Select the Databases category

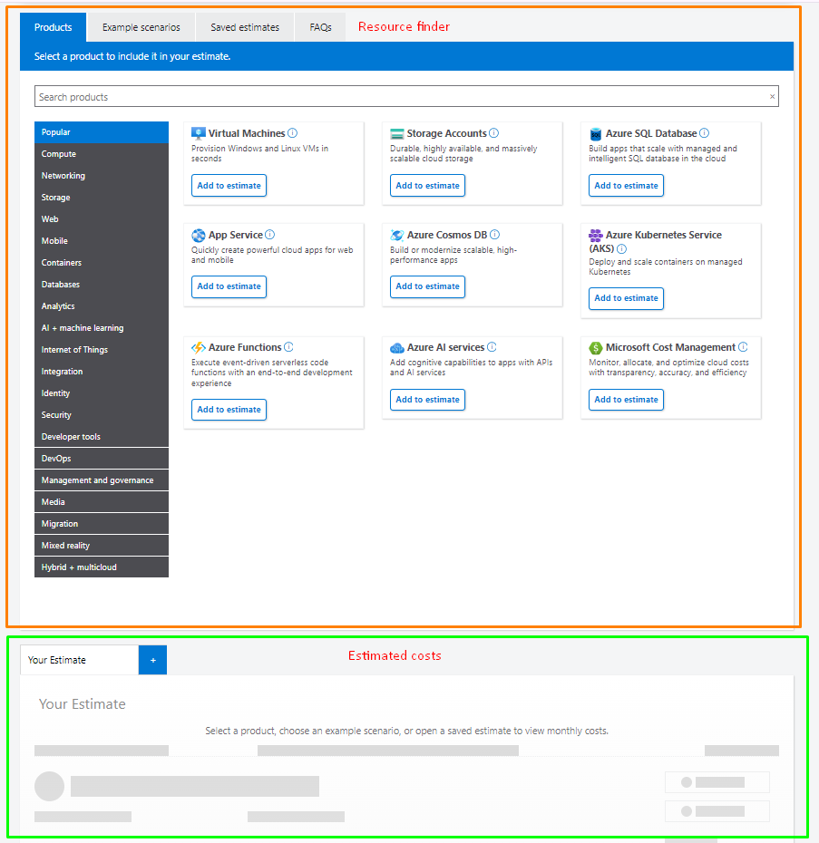[x=102, y=285]
